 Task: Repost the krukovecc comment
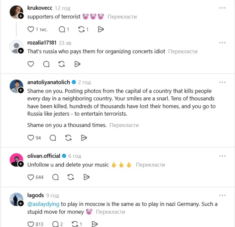81,29
